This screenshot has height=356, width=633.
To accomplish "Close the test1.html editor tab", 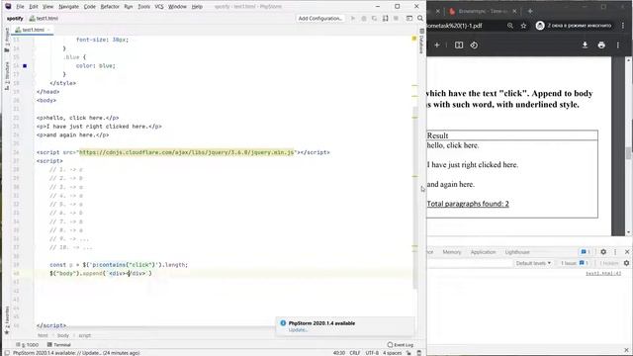I will [x=48, y=30].
